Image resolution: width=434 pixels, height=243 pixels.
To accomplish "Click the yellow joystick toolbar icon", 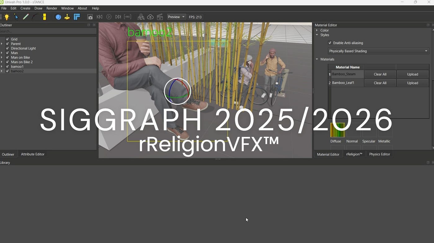I will 67,17.
